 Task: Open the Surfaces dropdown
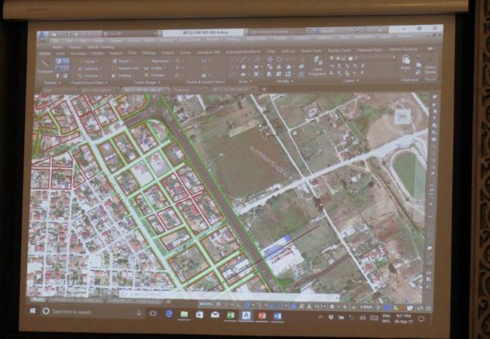(90, 69)
